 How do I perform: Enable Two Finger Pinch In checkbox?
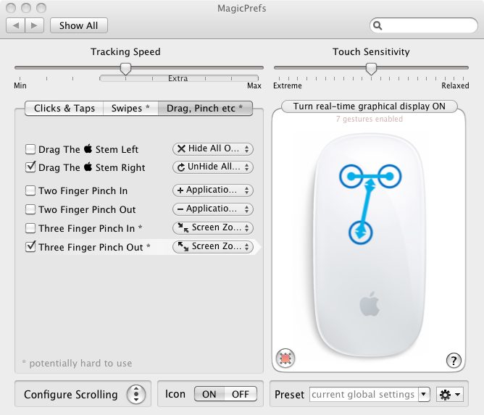[30, 190]
